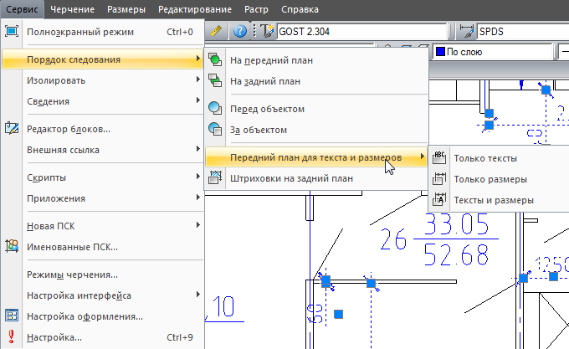The width and height of the screenshot is (569, 349).
Task: Open Именованные ПСК... entry
Action: [x=103, y=247]
